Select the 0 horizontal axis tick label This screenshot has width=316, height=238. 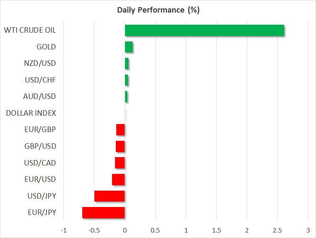point(125,230)
